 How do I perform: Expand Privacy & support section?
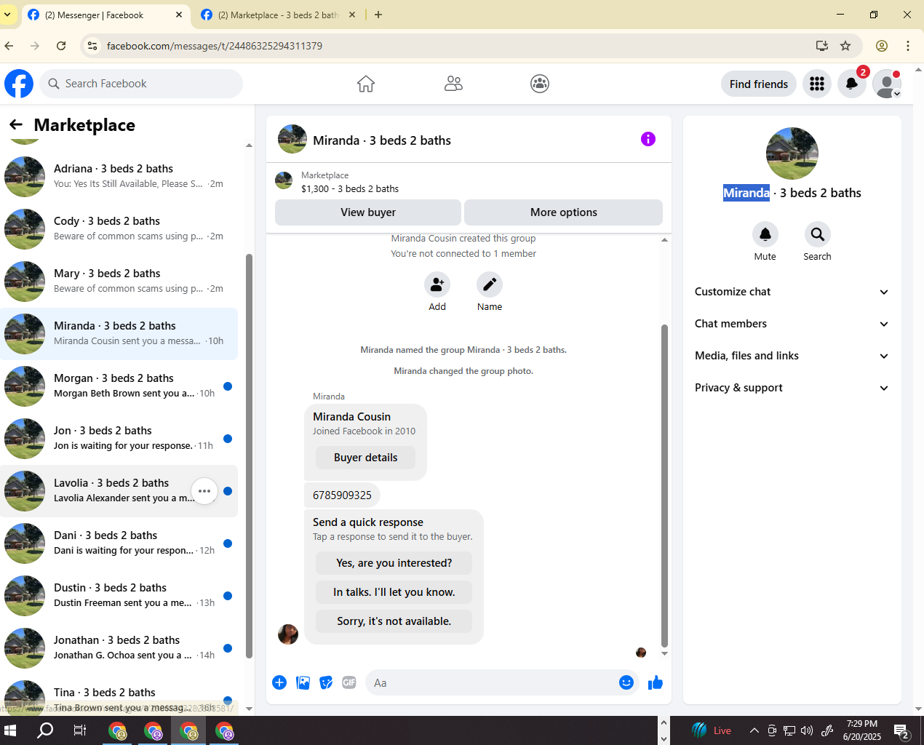(792, 388)
